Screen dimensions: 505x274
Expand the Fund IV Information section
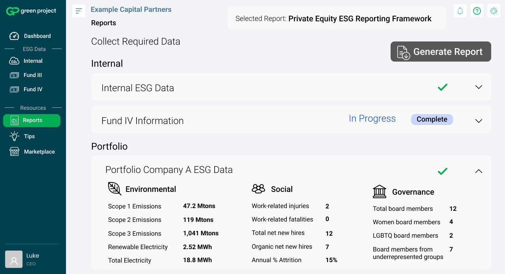coord(479,121)
